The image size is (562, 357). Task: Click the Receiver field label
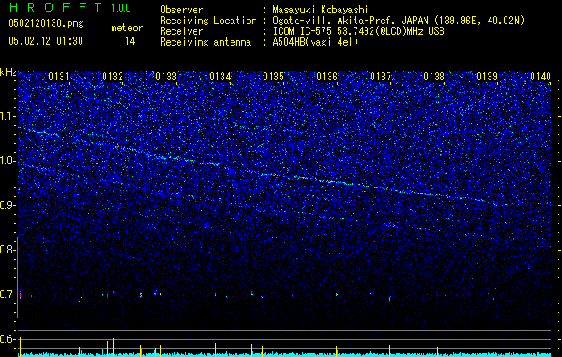(x=181, y=31)
